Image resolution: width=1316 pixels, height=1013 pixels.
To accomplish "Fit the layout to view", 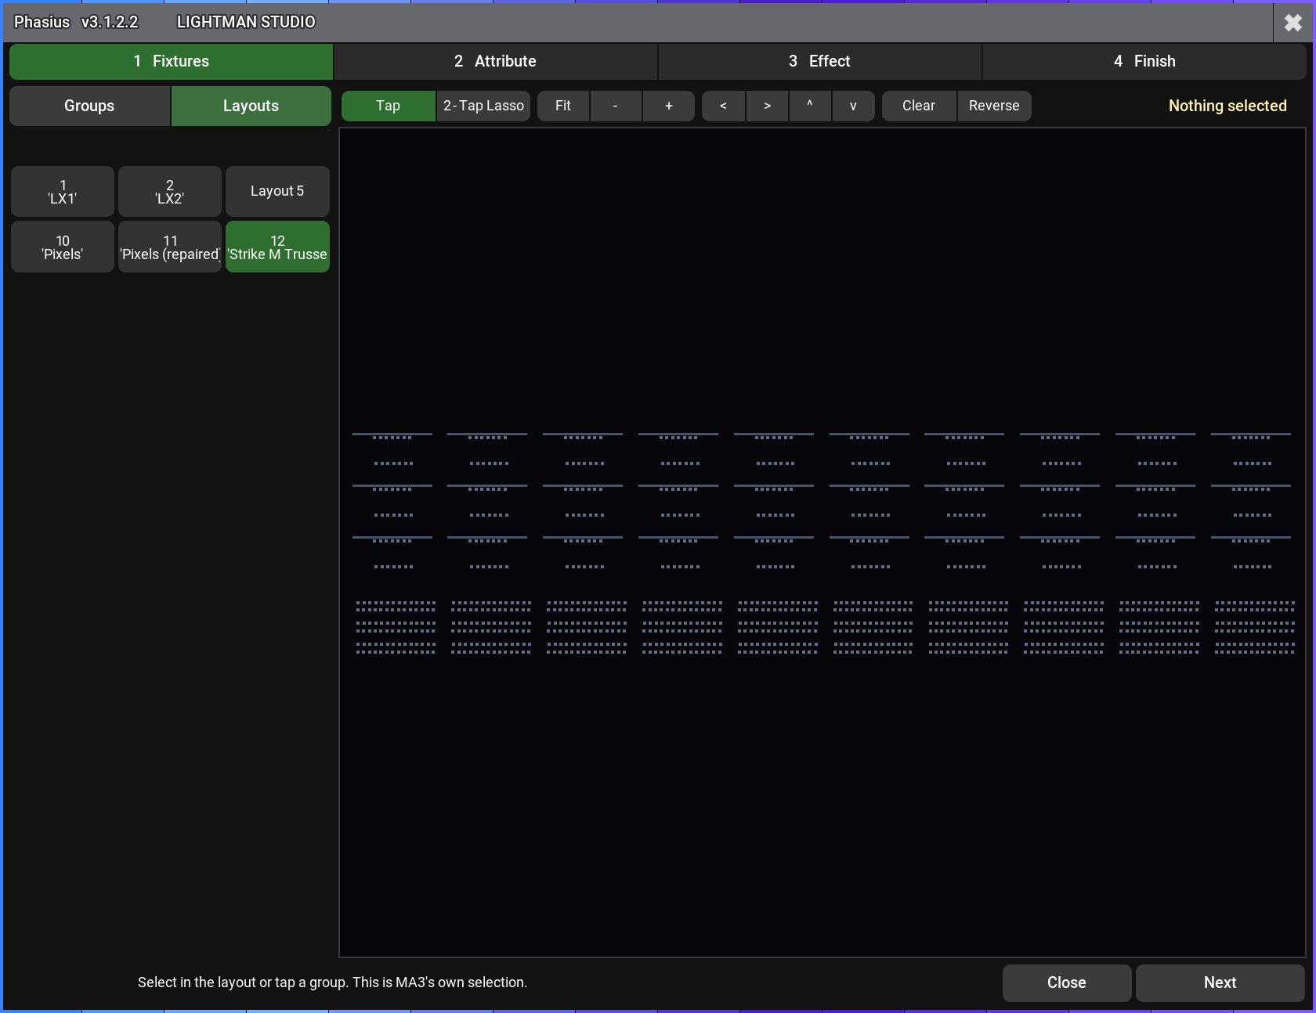I will tap(563, 106).
